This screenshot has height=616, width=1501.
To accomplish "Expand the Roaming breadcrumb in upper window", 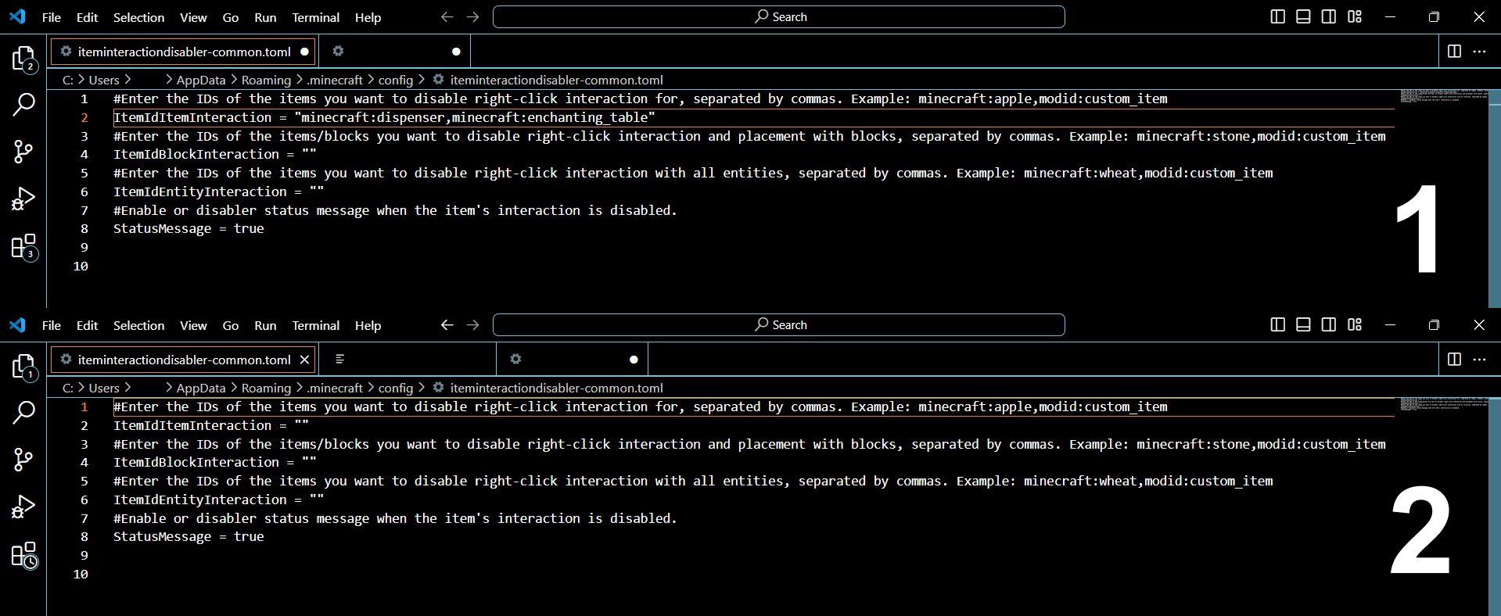I will click(x=266, y=80).
